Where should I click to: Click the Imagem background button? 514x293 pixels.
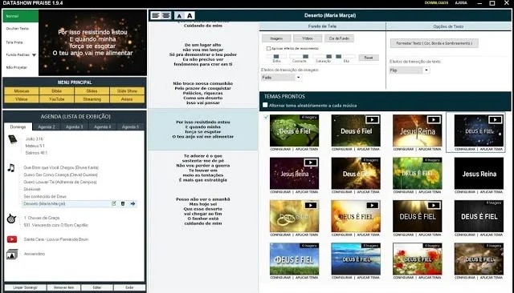(276, 38)
